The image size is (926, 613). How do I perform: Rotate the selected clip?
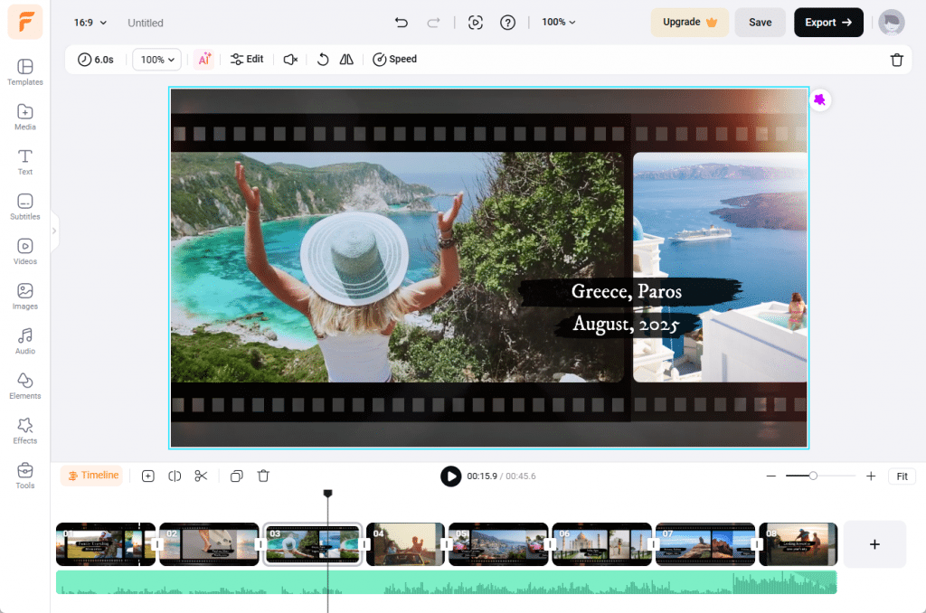pos(323,60)
